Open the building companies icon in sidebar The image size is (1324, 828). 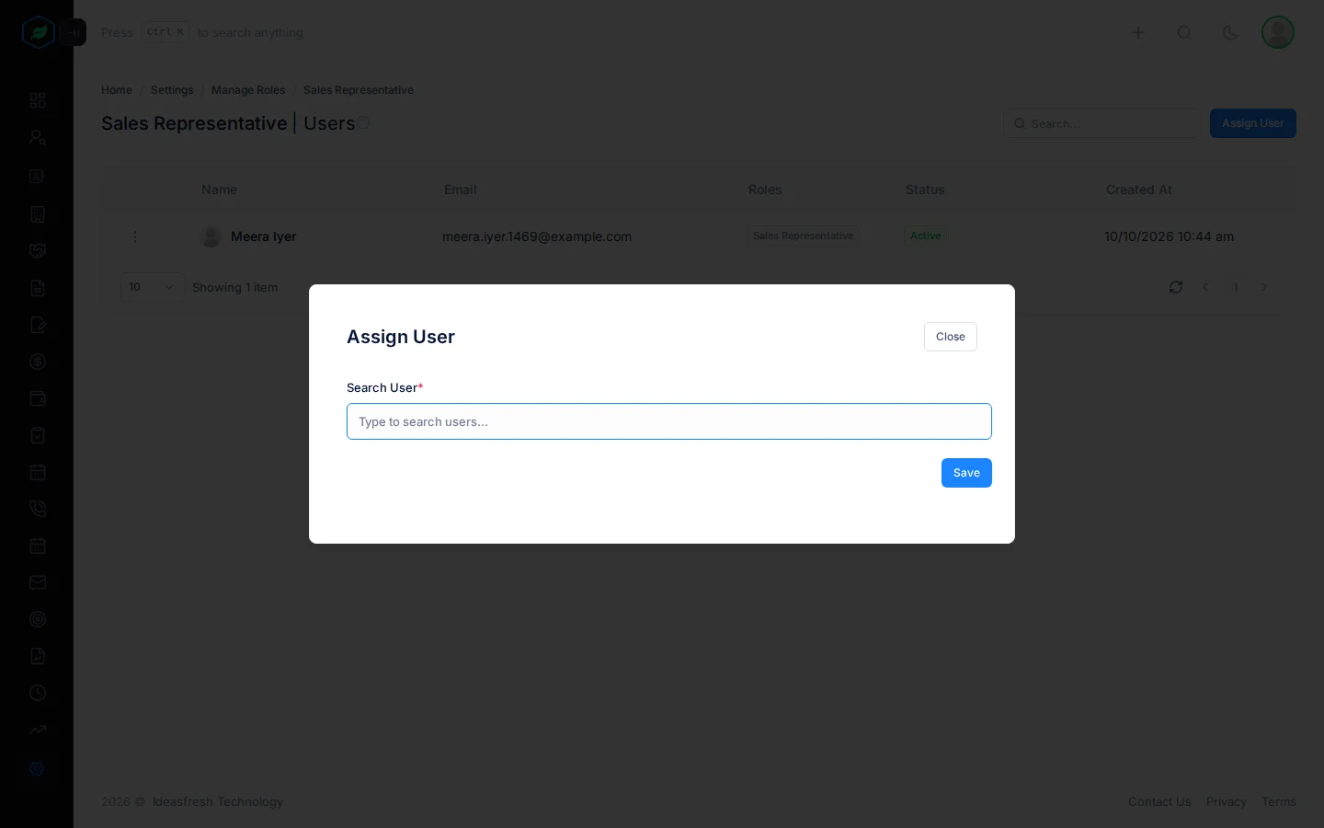38,214
